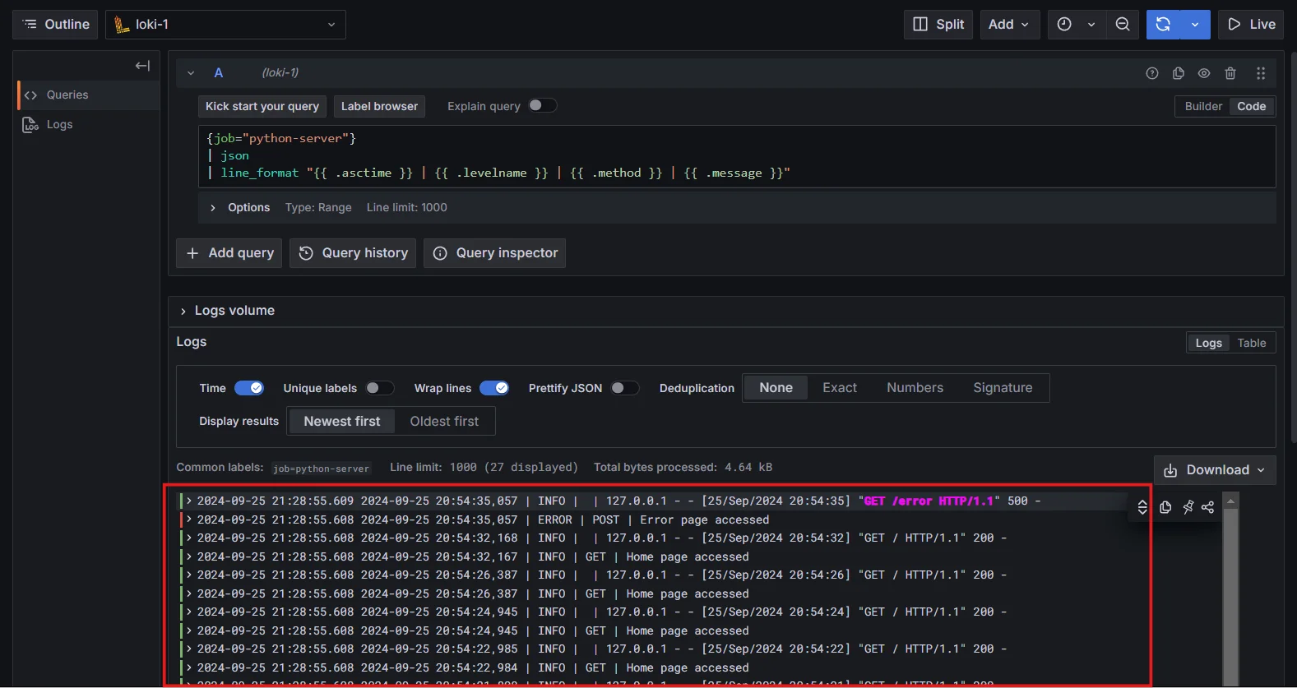Image resolution: width=1297 pixels, height=688 pixels.
Task: Select Exact deduplication
Action: pyautogui.click(x=840, y=388)
